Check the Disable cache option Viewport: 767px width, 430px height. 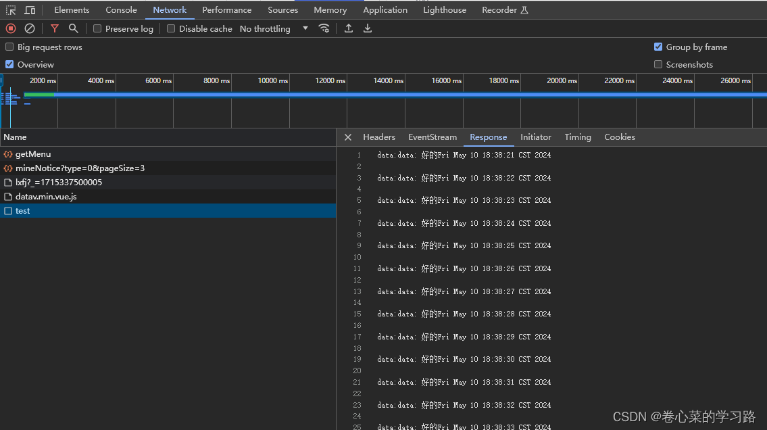pos(171,28)
